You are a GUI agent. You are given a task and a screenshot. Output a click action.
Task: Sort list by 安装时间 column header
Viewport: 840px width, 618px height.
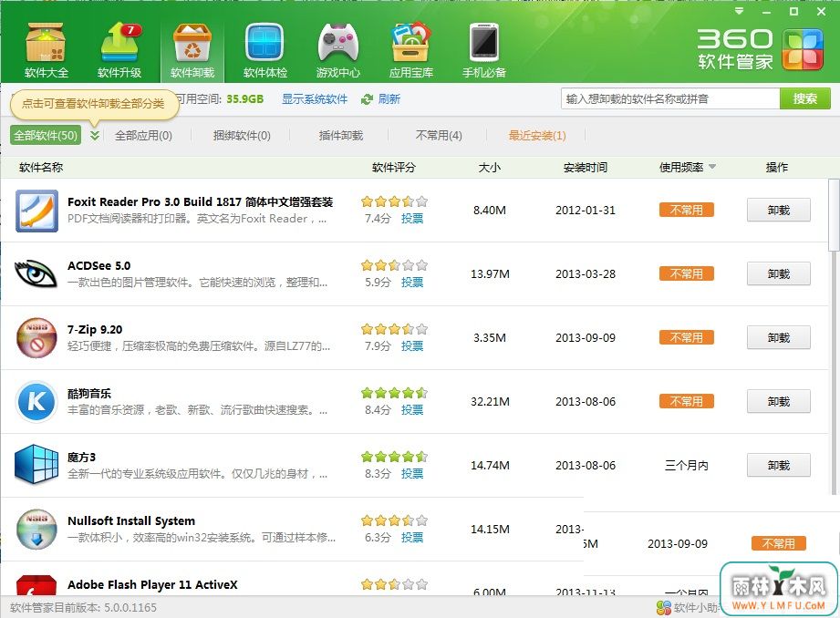pos(585,167)
